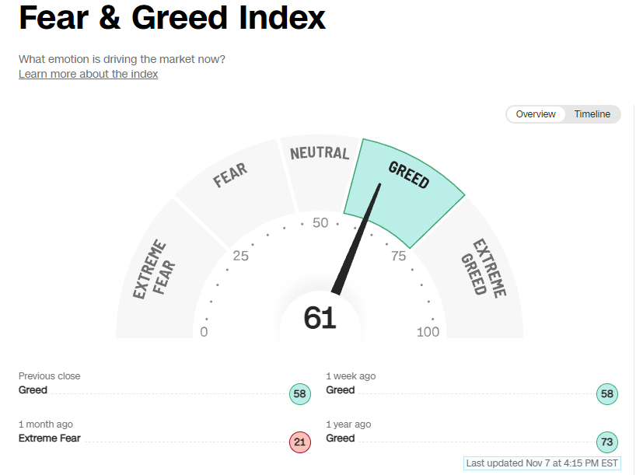Click the Previous close 58 badge
This screenshot has height=475, width=636.
coord(300,394)
